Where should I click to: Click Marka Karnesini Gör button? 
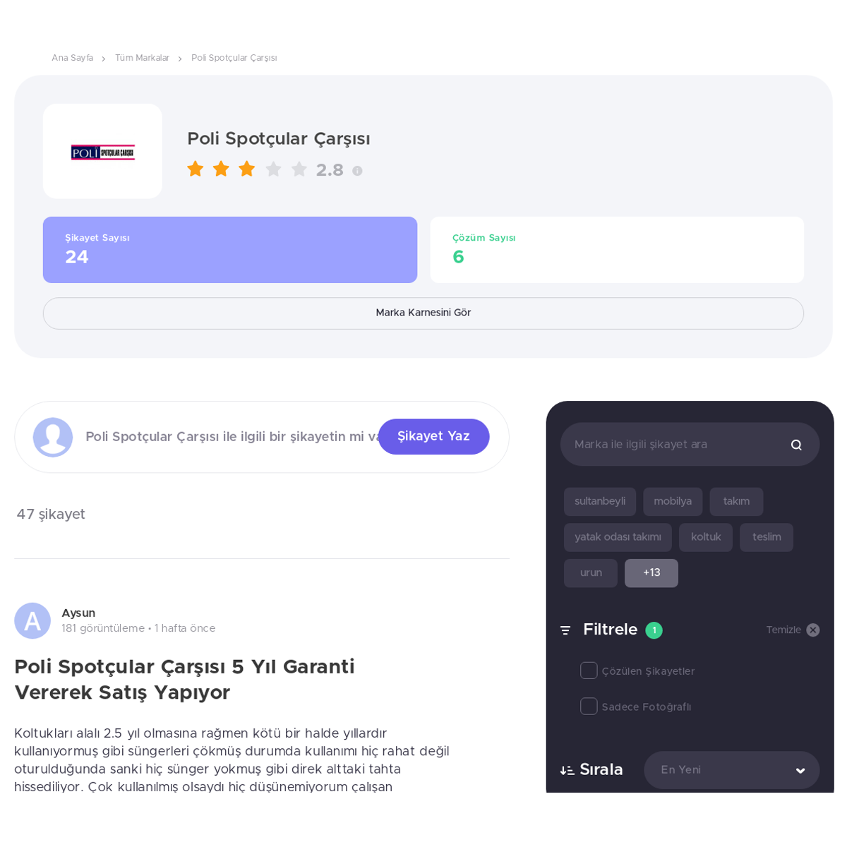pos(423,313)
